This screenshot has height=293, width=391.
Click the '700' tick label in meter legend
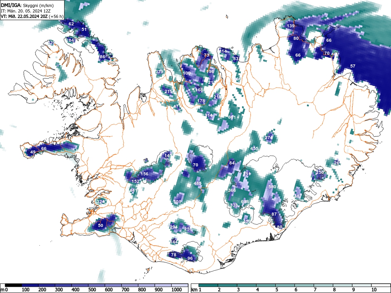point(126,290)
